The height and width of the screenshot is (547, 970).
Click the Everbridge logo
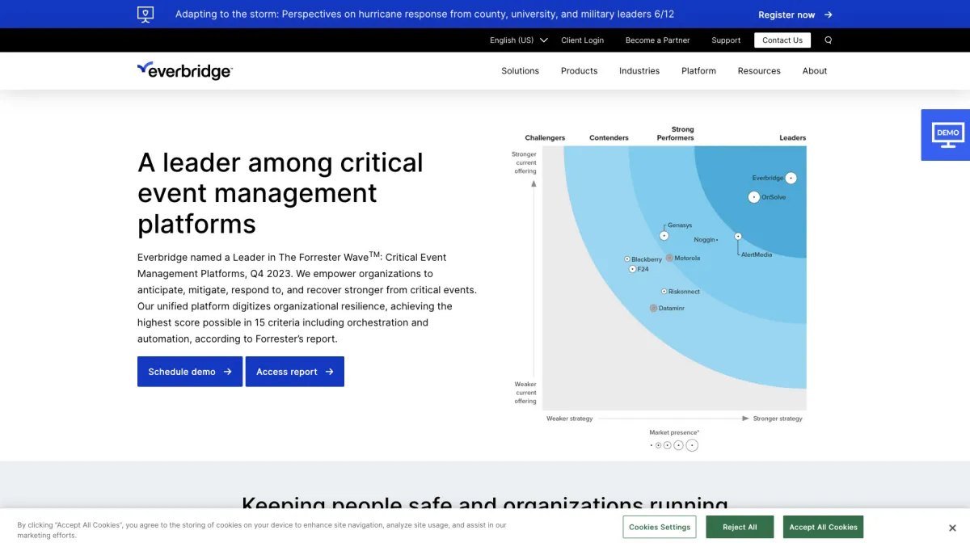coord(185,70)
